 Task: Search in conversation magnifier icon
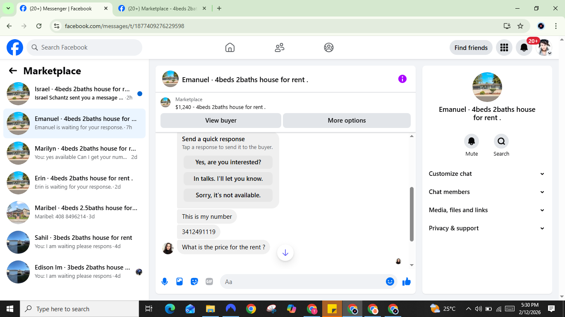point(501,141)
